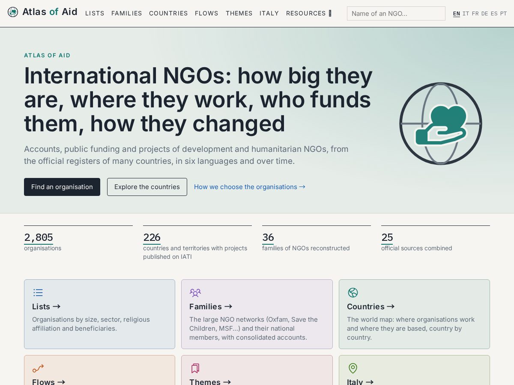Click the 'ATLAS OF AID' eyebrow label

[47, 56]
